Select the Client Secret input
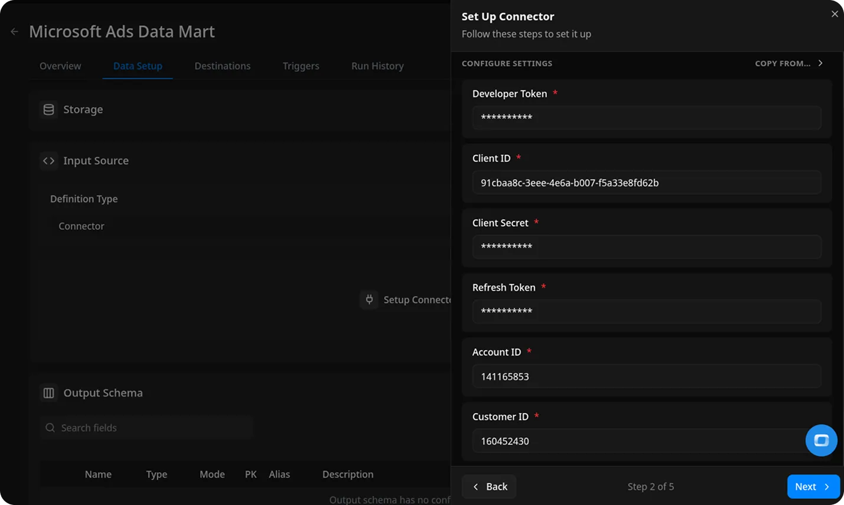This screenshot has width=844, height=505. pyautogui.click(x=646, y=247)
